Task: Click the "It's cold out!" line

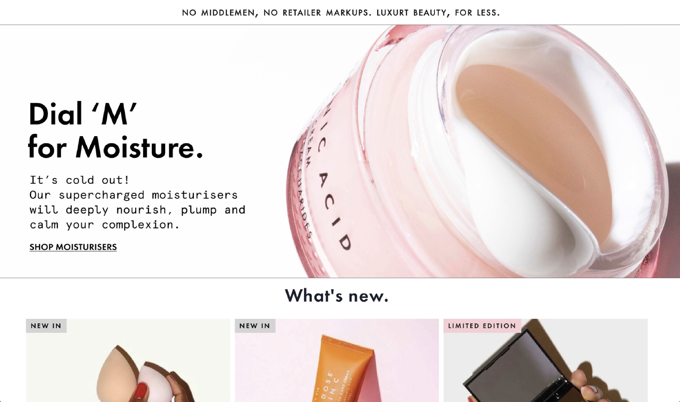Action: pos(80,180)
